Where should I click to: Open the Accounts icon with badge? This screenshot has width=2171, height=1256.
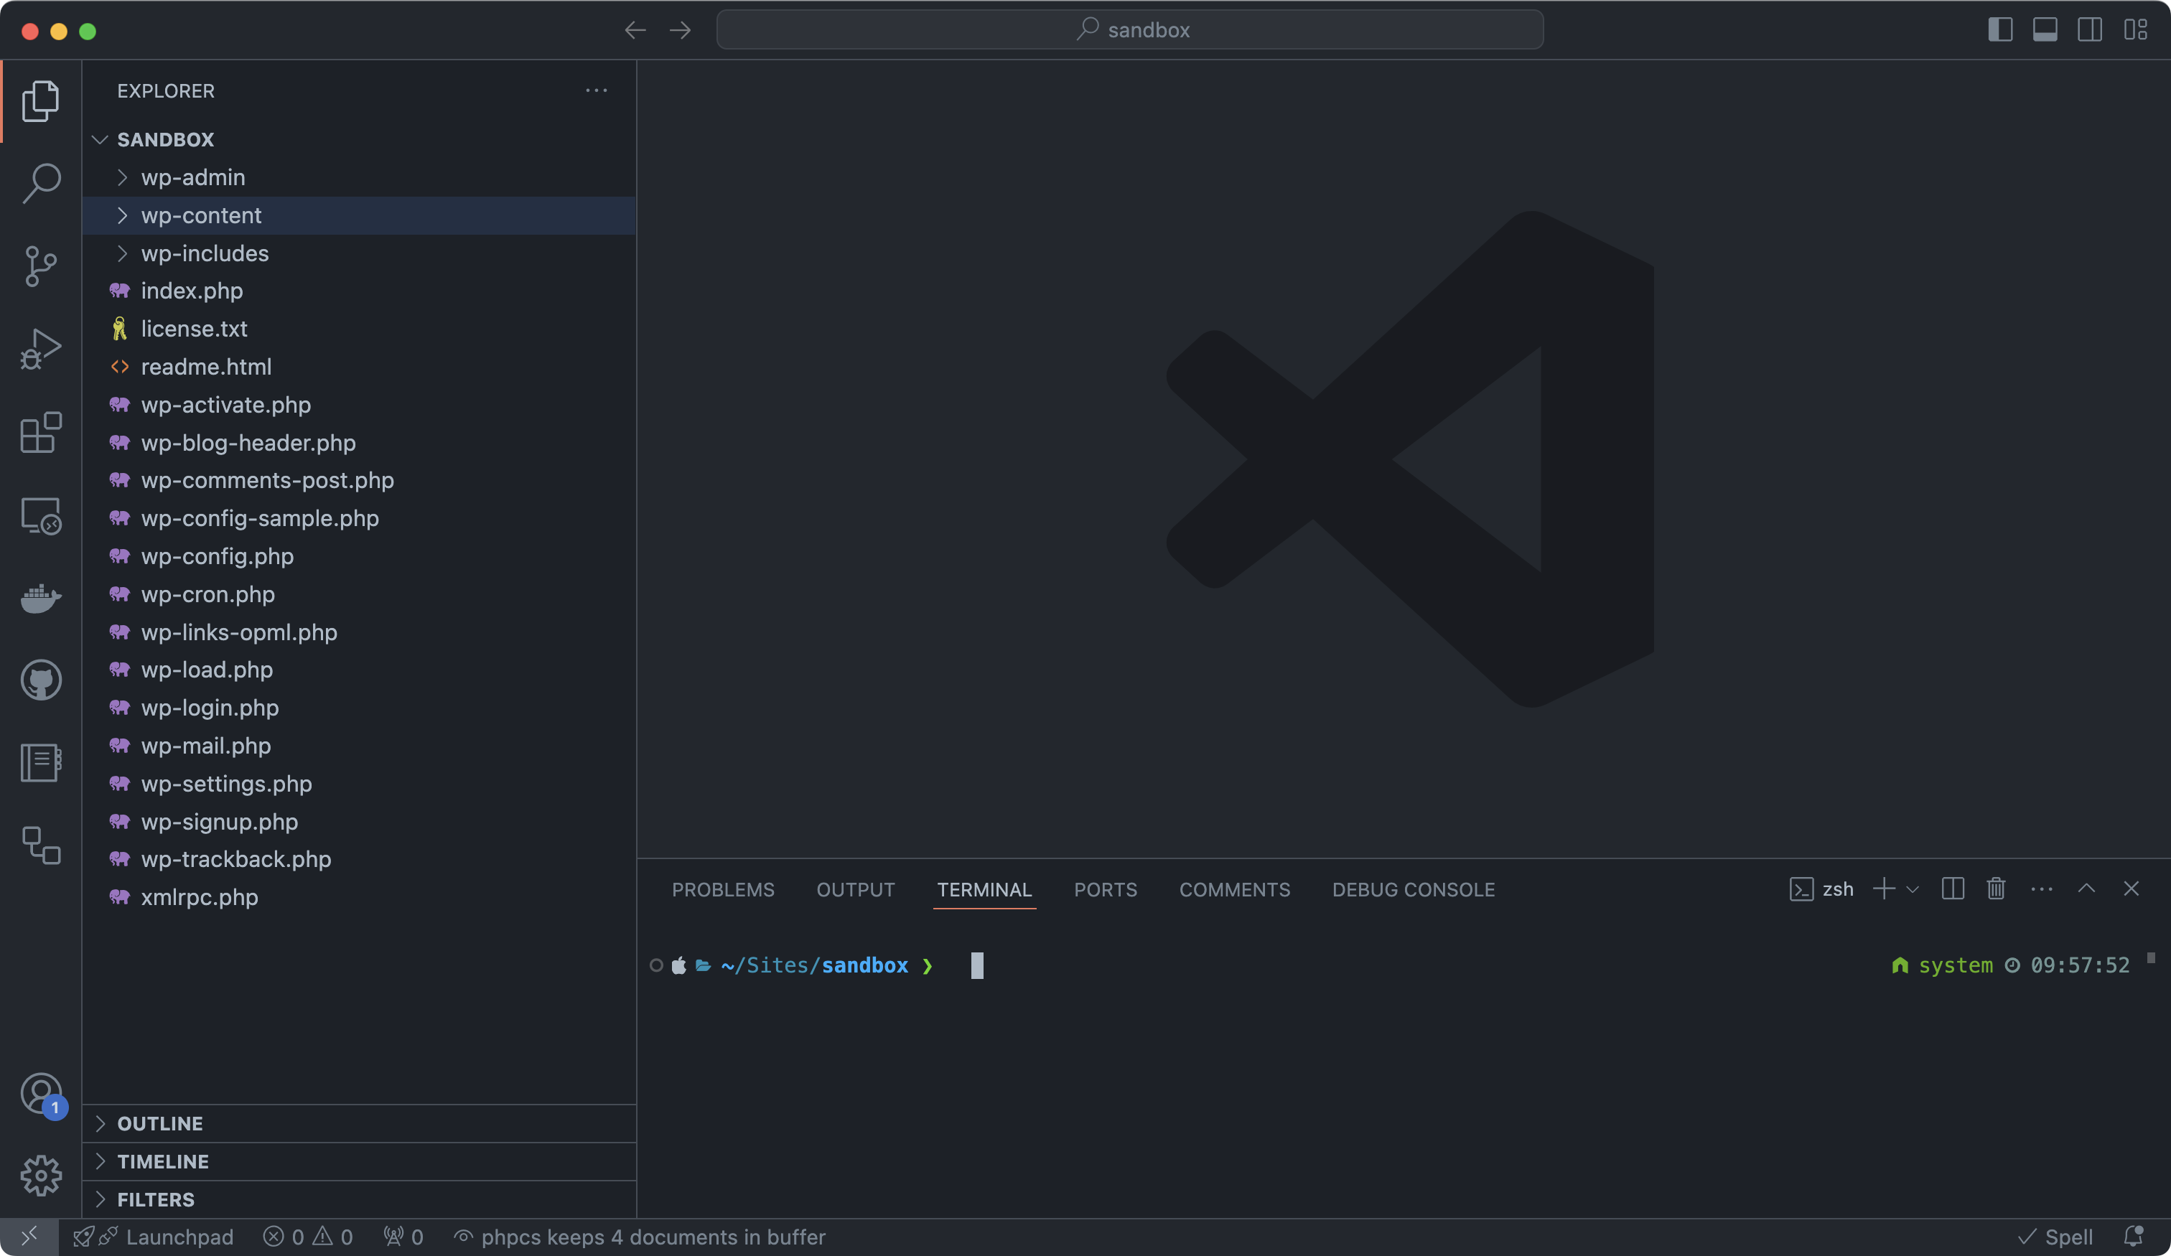[42, 1095]
